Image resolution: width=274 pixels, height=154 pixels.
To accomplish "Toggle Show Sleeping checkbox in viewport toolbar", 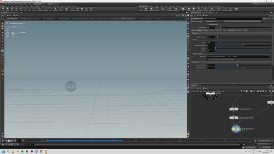I will [x=57, y=19].
